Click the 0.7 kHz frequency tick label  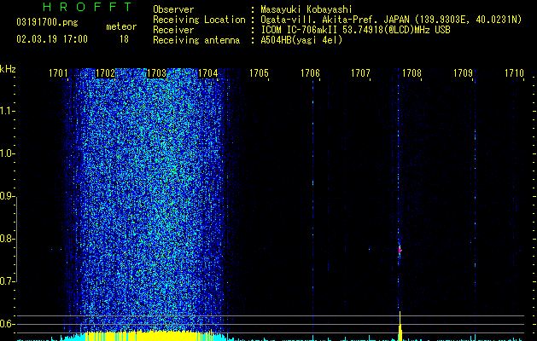click(x=6, y=281)
